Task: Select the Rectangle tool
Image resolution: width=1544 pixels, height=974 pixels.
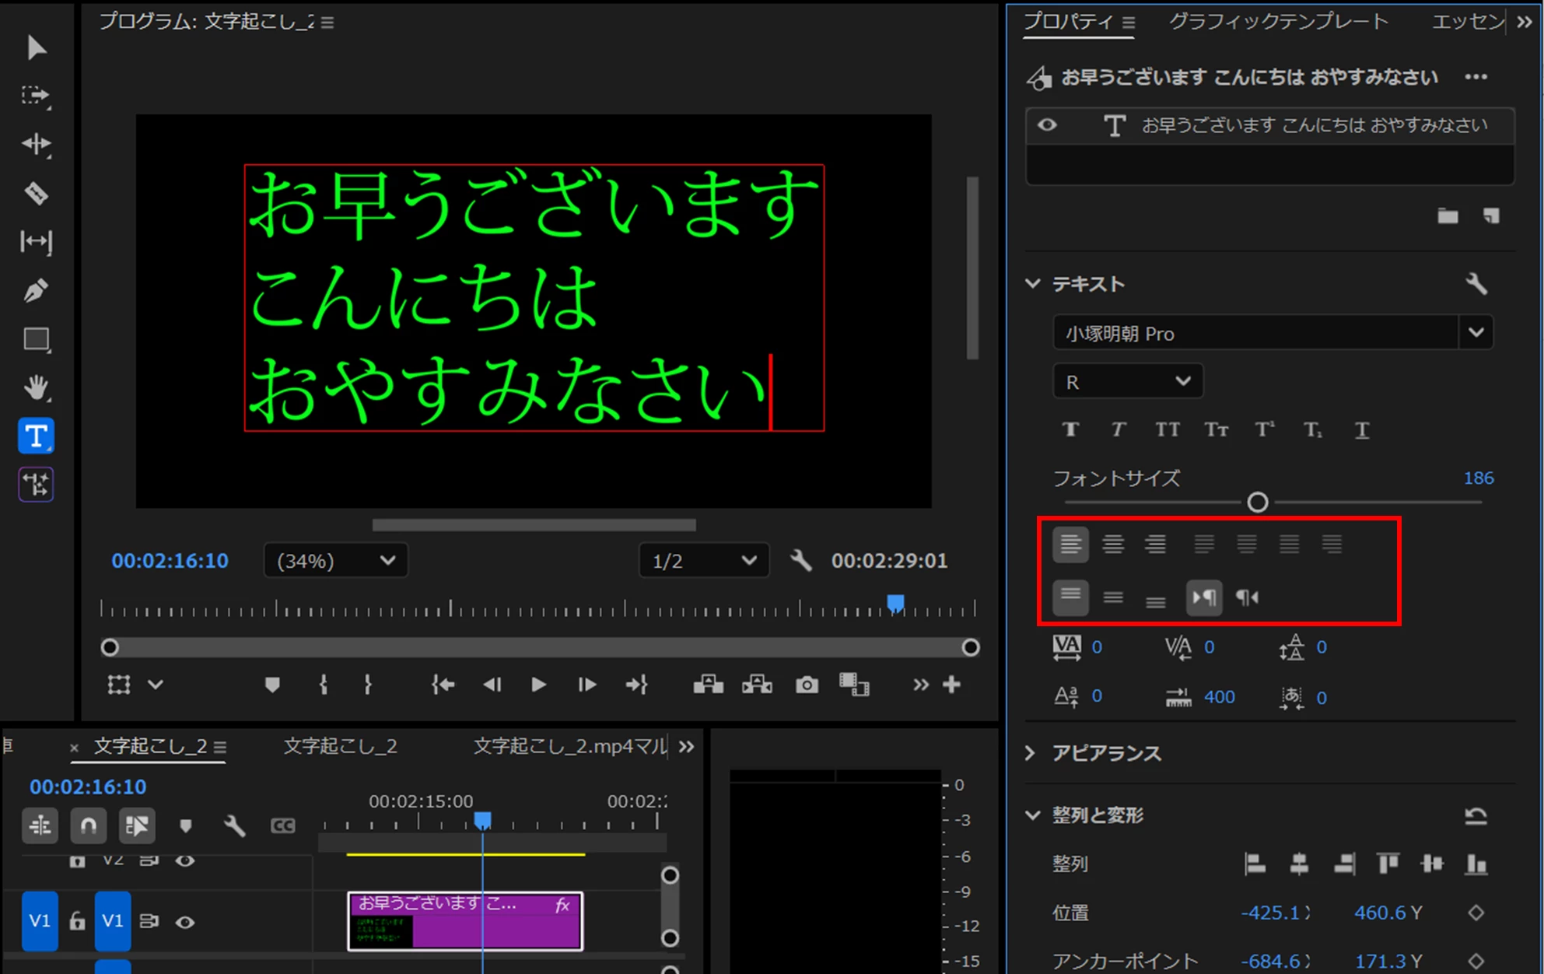Action: (36, 340)
